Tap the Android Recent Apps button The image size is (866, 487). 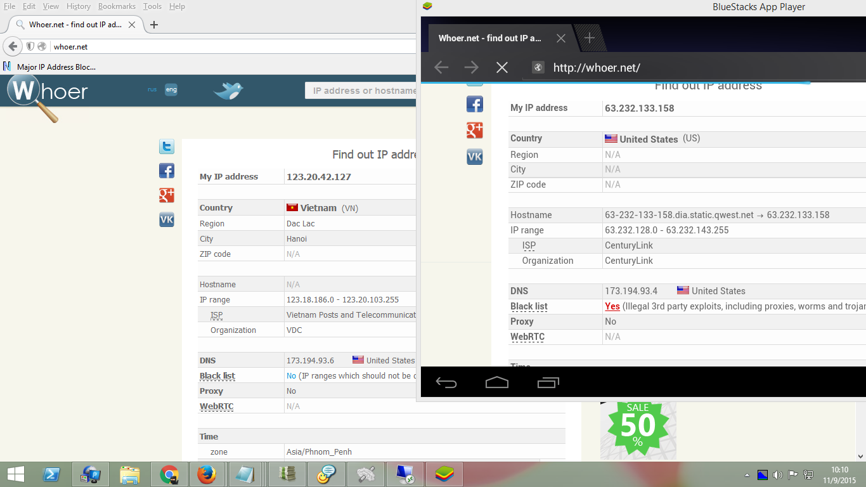point(548,382)
